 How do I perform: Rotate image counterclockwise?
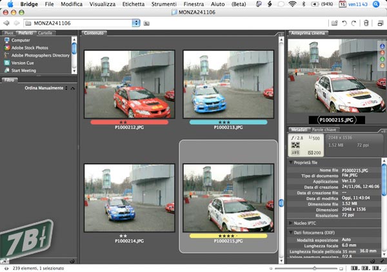coord(345,23)
